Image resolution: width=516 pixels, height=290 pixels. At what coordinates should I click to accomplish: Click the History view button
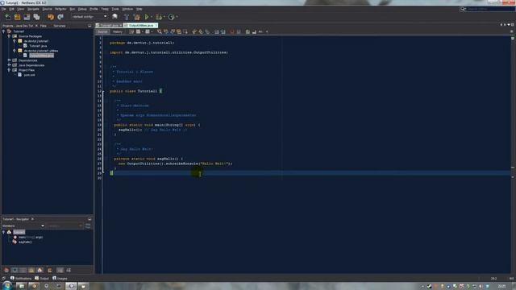point(118,32)
